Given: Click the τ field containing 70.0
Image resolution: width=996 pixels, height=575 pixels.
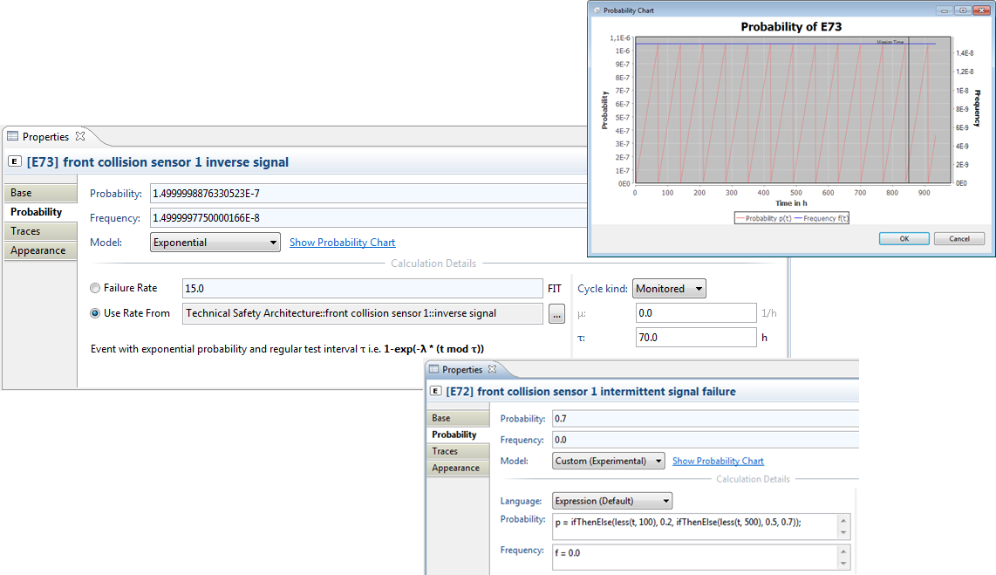Looking at the screenshot, I should point(695,337).
